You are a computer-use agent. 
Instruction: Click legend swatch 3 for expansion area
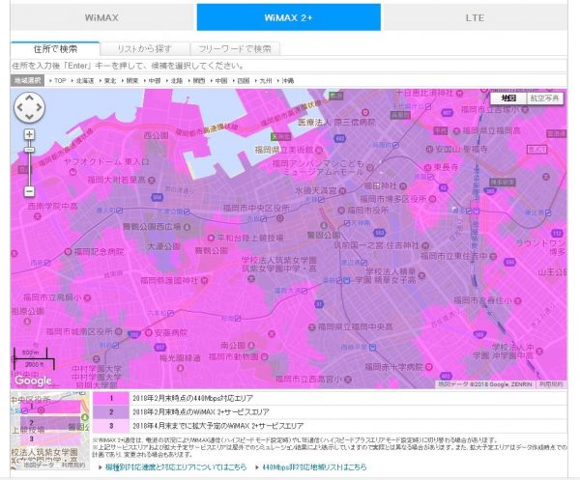point(111,426)
